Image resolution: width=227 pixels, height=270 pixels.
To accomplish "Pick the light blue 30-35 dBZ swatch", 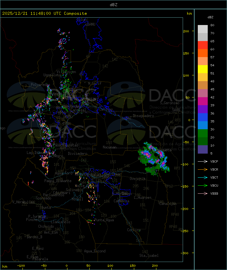I will (x=203, y=125).
